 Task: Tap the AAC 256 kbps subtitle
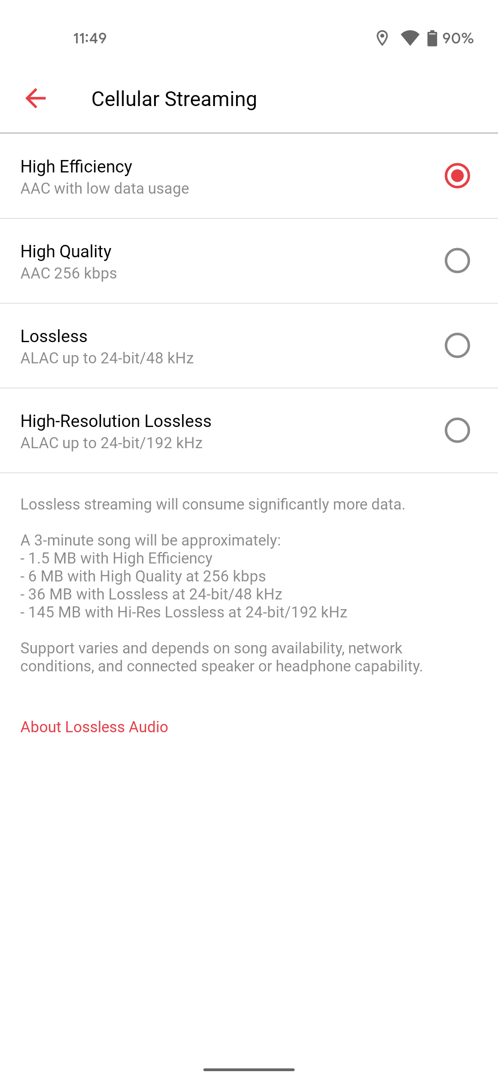[x=69, y=273]
